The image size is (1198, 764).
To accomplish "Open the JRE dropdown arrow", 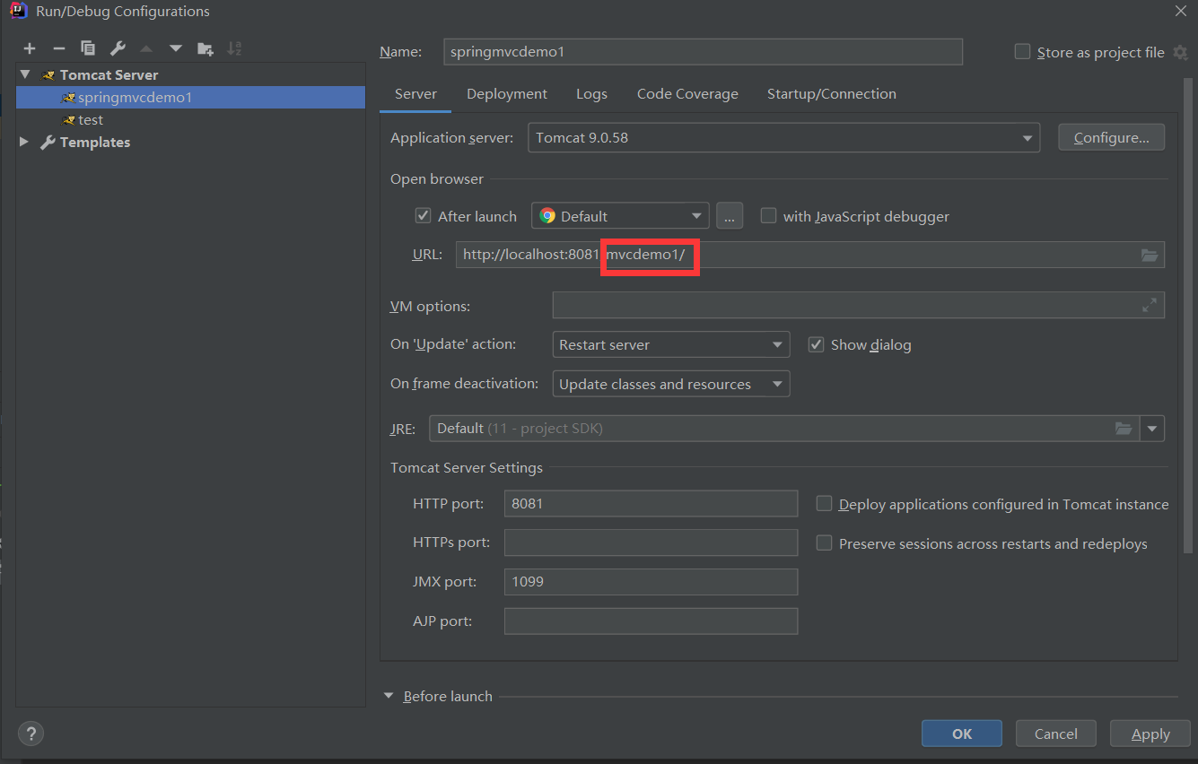I will [1152, 429].
